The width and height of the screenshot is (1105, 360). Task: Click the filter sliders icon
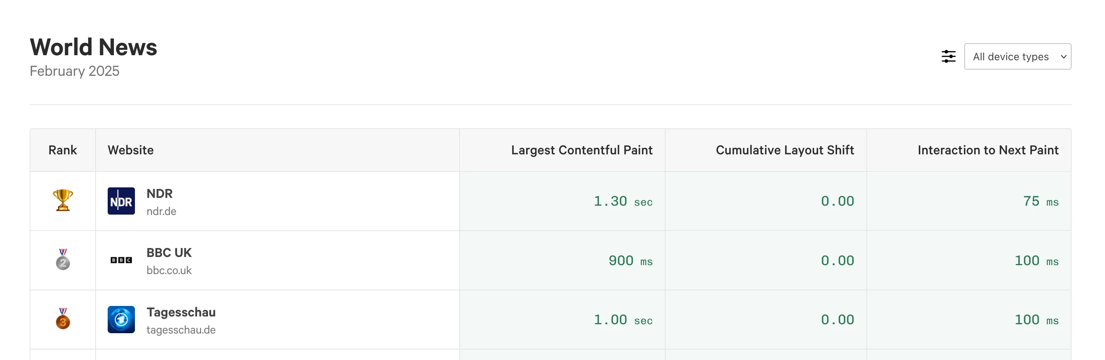948,56
